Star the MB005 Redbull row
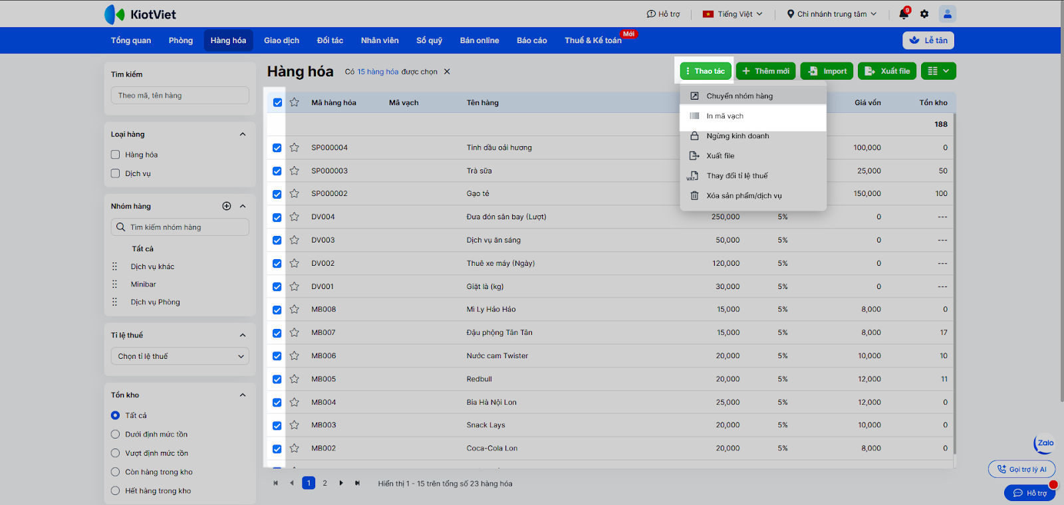This screenshot has width=1064, height=505. point(295,379)
